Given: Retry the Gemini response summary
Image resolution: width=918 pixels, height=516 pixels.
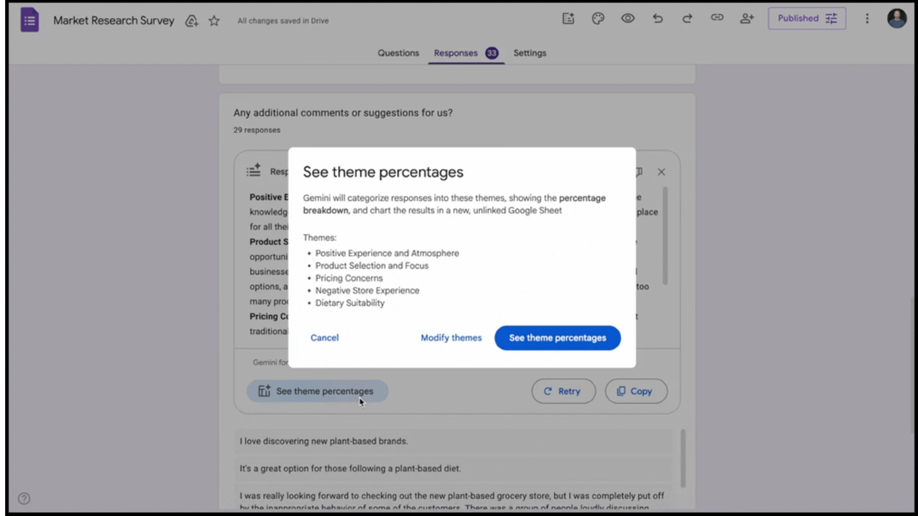Looking at the screenshot, I should pos(563,391).
